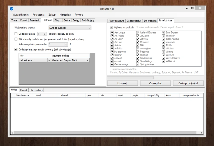Screen dimensions: 214x146
Task: Open the Połączenia menu
Action: tap(38, 15)
